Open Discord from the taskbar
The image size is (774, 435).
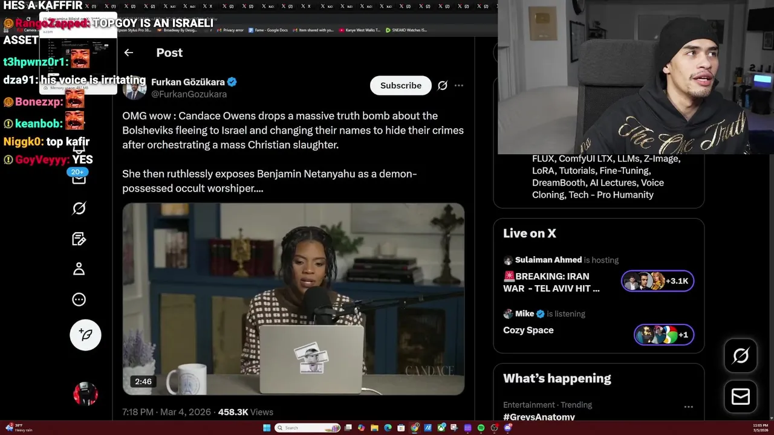pos(507,428)
